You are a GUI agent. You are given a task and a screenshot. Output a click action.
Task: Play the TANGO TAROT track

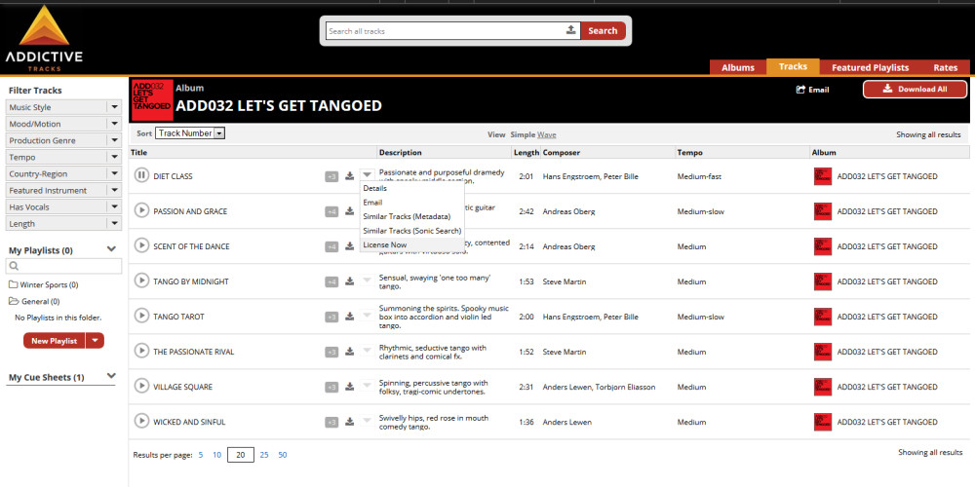(141, 317)
